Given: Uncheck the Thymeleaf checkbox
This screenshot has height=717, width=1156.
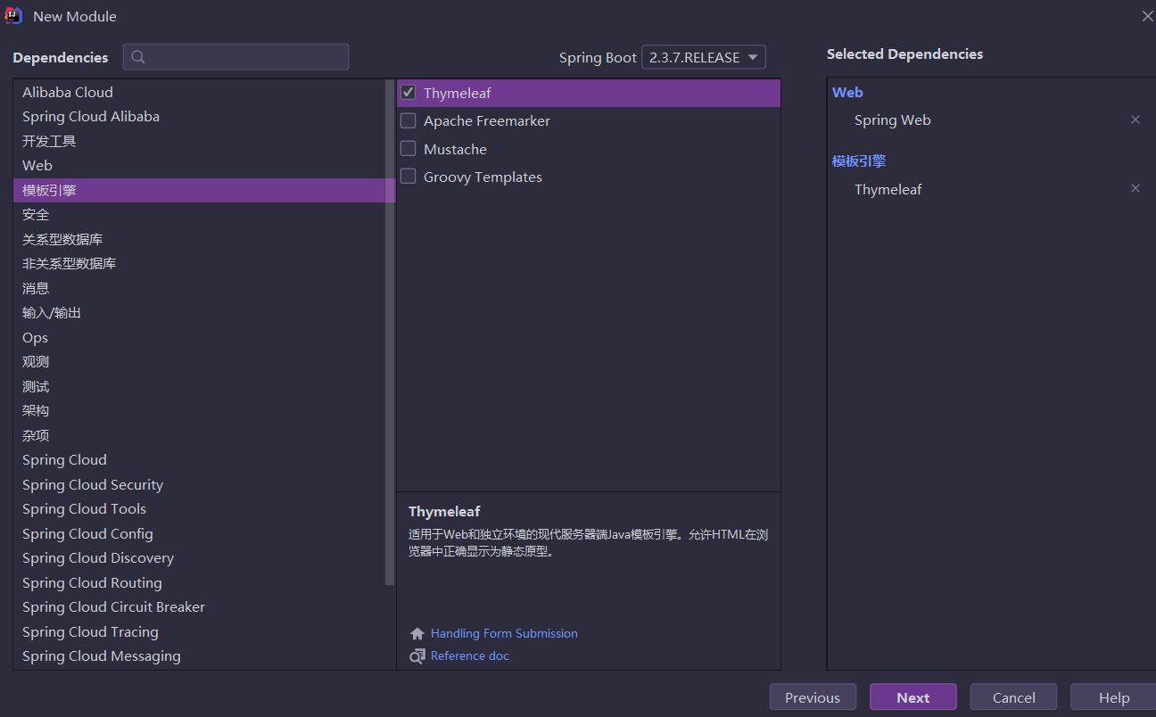Looking at the screenshot, I should point(409,92).
